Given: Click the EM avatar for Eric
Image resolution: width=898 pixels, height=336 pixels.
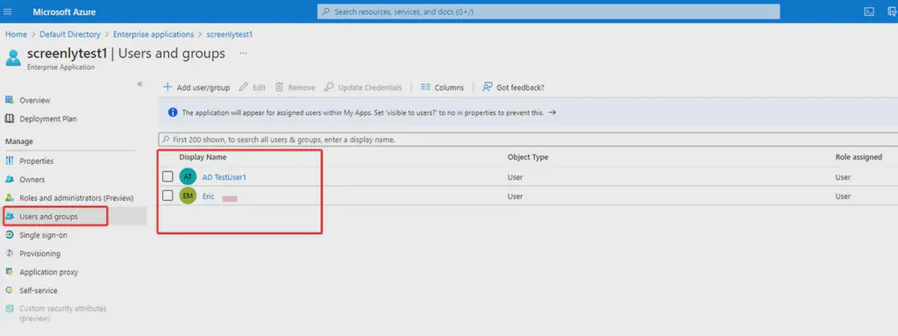Looking at the screenshot, I should 188,197.
